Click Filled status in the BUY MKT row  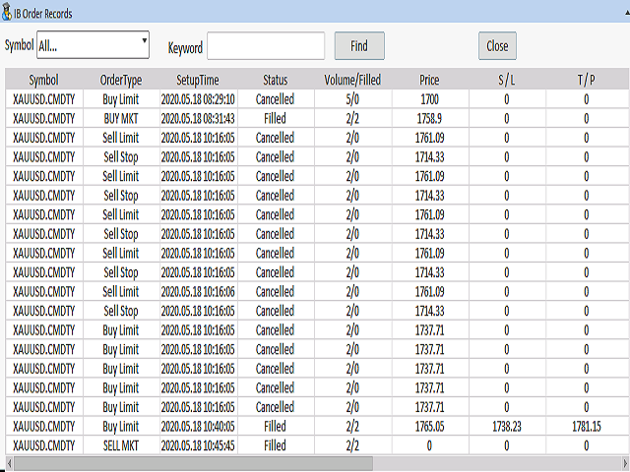click(276, 118)
